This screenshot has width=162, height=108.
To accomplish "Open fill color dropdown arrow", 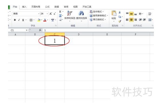I will [x=42, y=20].
